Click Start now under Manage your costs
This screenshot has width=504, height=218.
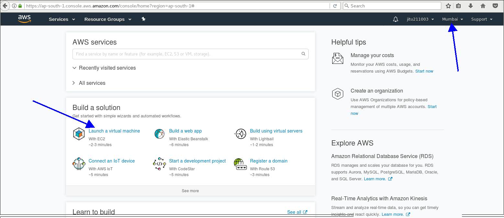424,71
